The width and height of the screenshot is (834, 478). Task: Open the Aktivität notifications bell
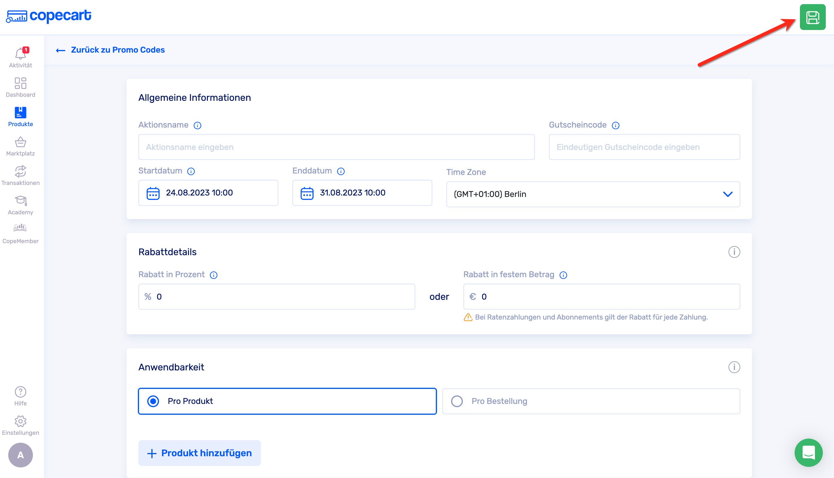pyautogui.click(x=20, y=54)
